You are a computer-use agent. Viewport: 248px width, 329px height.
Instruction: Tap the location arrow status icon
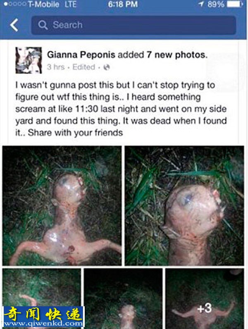tap(201, 4)
